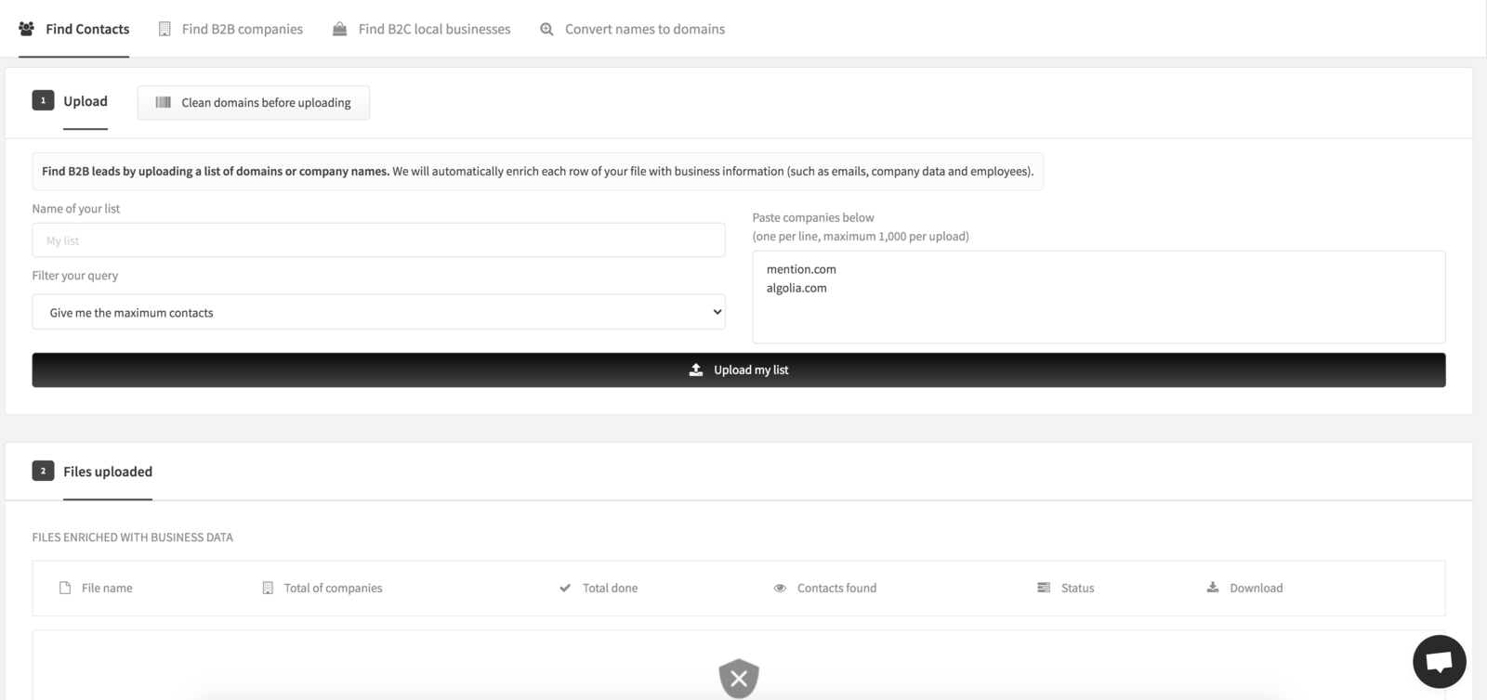Click the upload arrow icon inside Upload my list

point(695,369)
